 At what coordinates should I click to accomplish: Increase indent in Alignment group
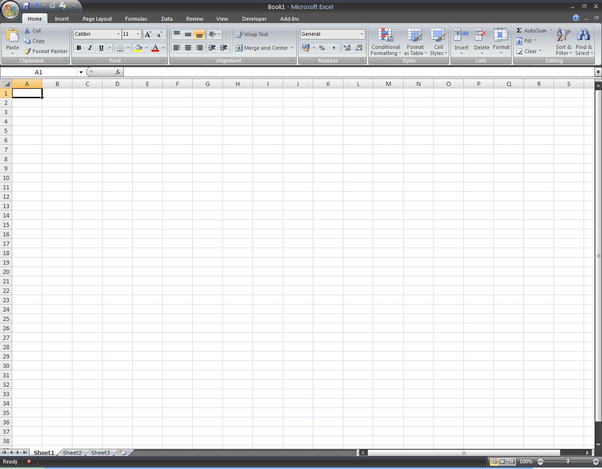(224, 48)
